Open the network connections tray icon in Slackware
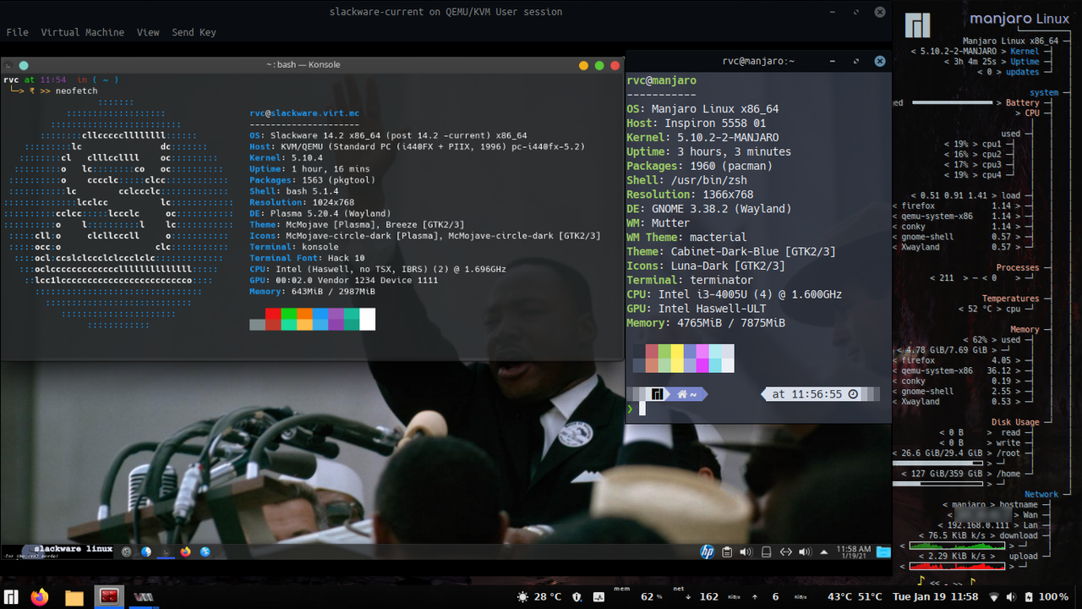Image resolution: width=1082 pixels, height=609 pixels. tap(785, 552)
